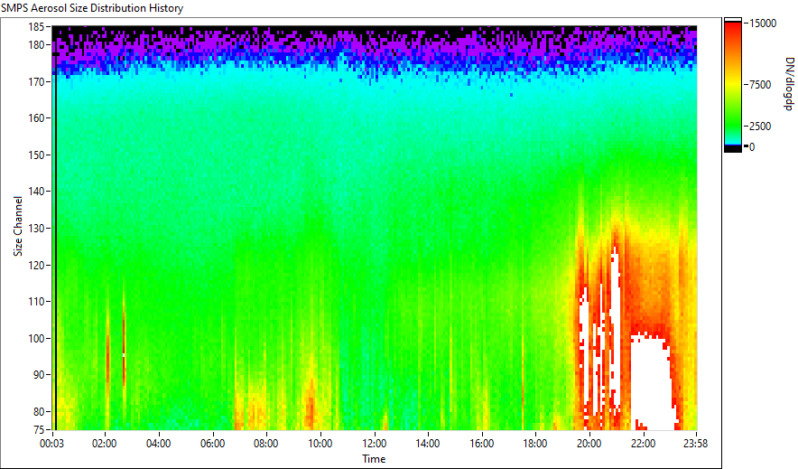Click the 14:00 time axis label
This screenshot has width=798, height=469.
(428, 444)
